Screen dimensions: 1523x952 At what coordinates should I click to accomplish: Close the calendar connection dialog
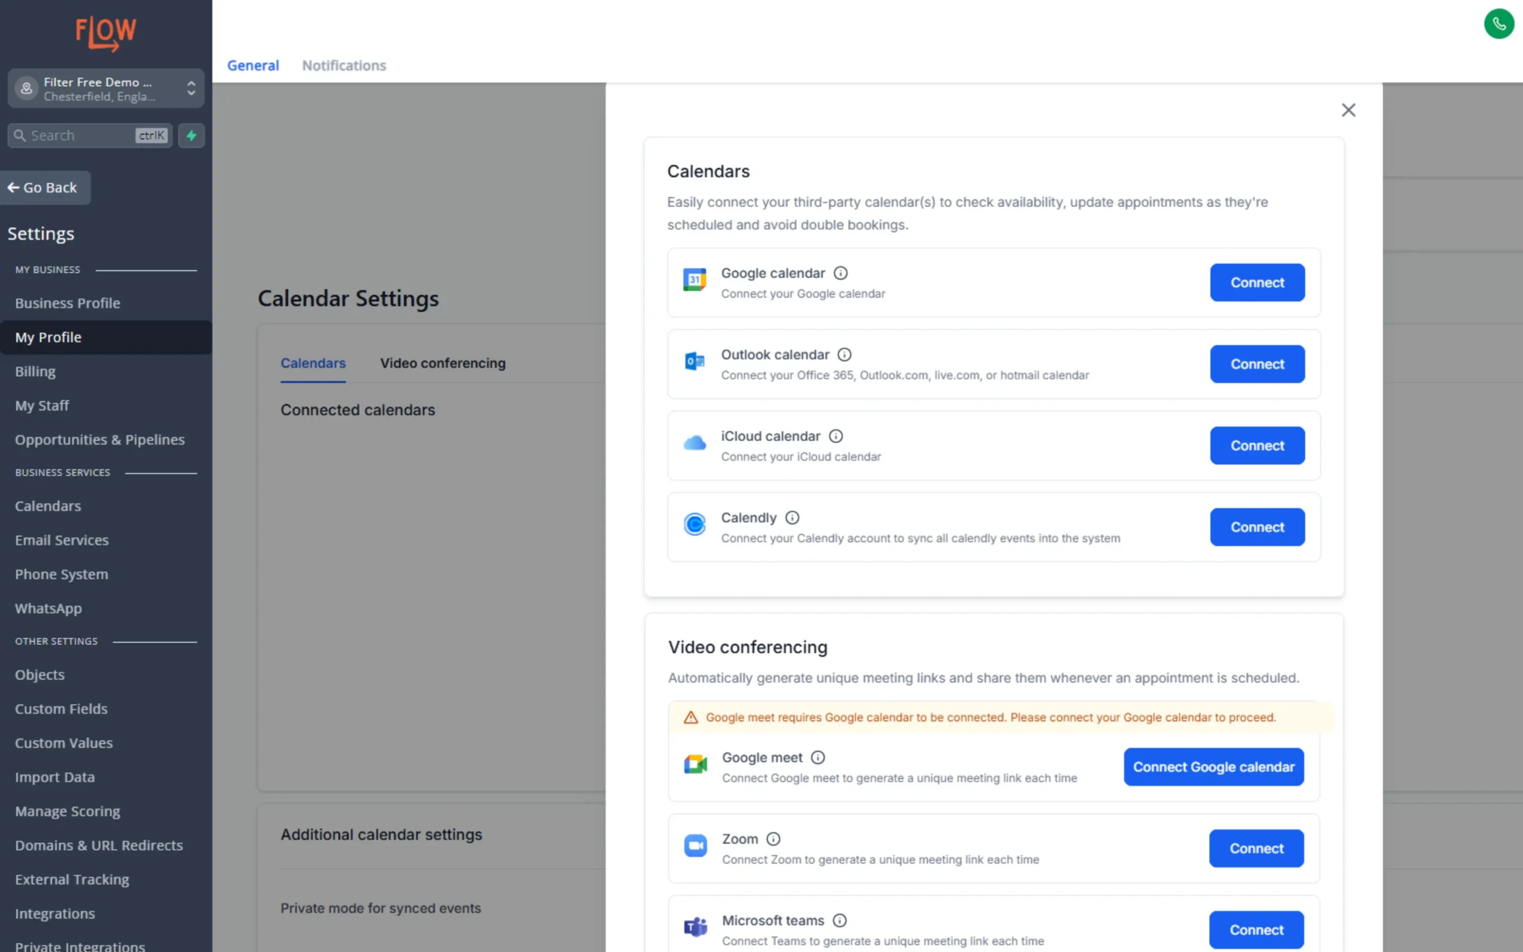coord(1348,110)
